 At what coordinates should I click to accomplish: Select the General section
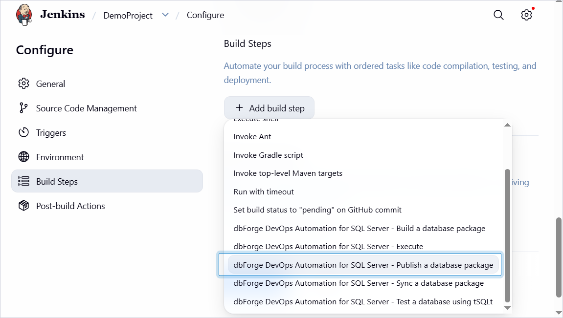click(x=107, y=84)
